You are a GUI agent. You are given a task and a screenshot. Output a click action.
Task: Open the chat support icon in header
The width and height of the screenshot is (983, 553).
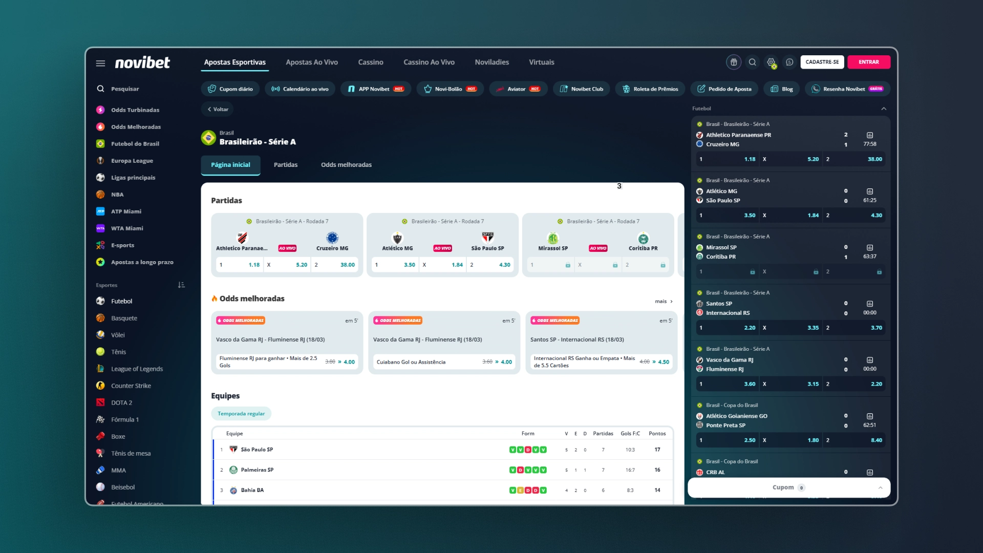tap(789, 62)
